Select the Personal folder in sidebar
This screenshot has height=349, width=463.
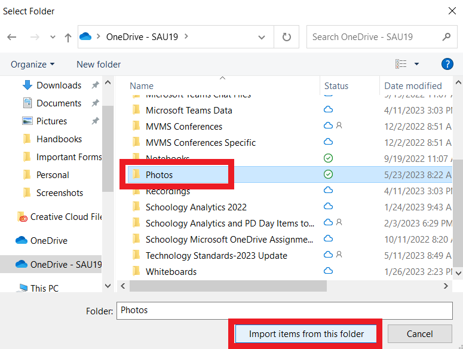[x=53, y=175]
